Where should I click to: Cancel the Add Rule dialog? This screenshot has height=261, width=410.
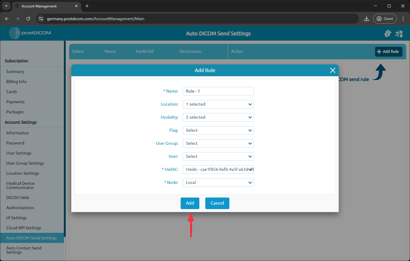217,203
